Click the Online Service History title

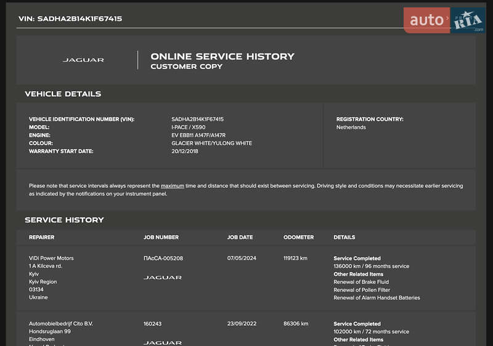[x=222, y=56]
